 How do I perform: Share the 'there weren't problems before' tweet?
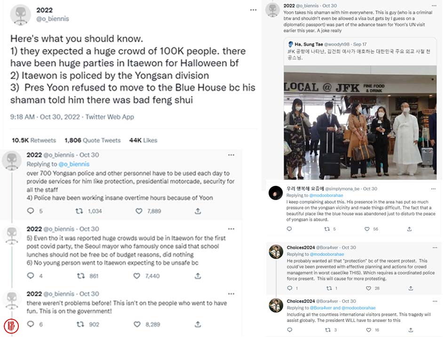point(198,324)
